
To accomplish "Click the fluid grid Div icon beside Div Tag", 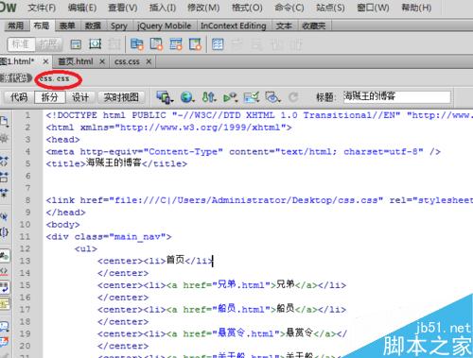I will [x=95, y=44].
